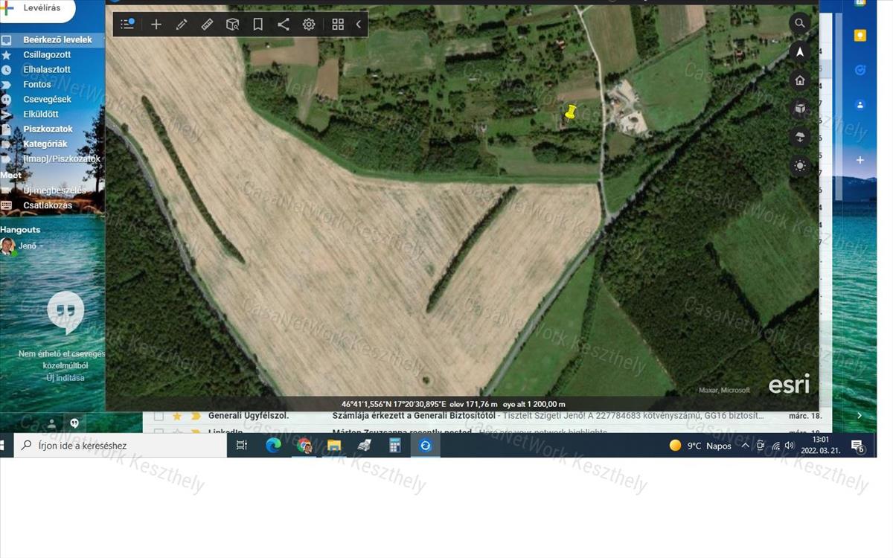Click the Windows taskbar search box
The height and width of the screenshot is (558, 893).
click(119, 446)
